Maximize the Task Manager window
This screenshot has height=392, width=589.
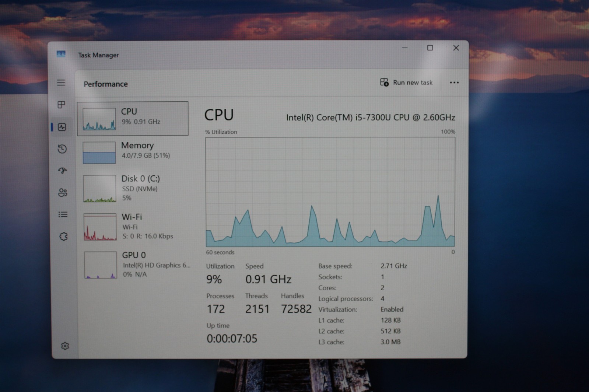[x=430, y=48]
